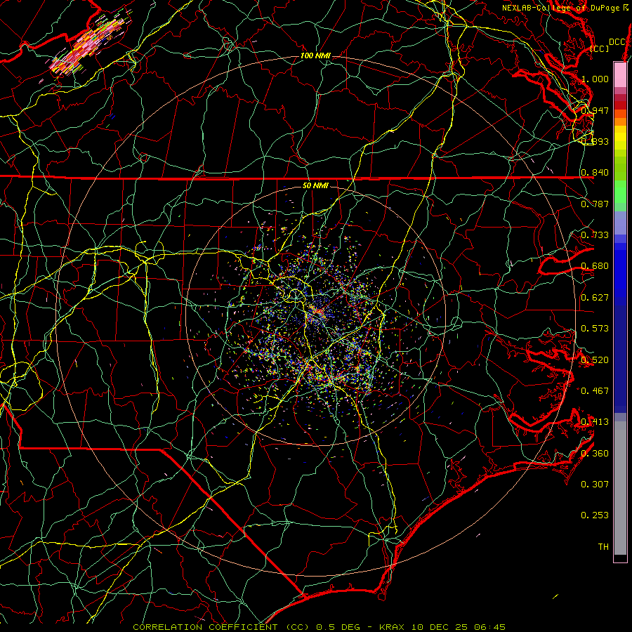Viewport: 632px width, 632px height.
Task: Click the 0.520 scale label
Action: 595,360
